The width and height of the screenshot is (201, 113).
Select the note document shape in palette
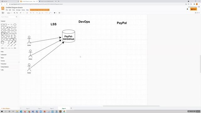pos(3,36)
